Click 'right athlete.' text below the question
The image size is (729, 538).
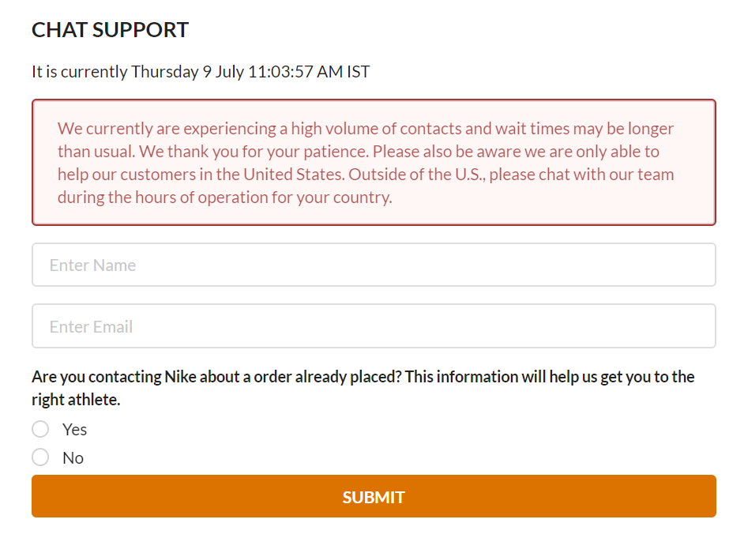coord(76,400)
